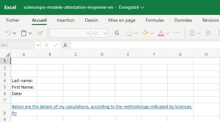Click the 'Last name:' cell

coord(24,80)
